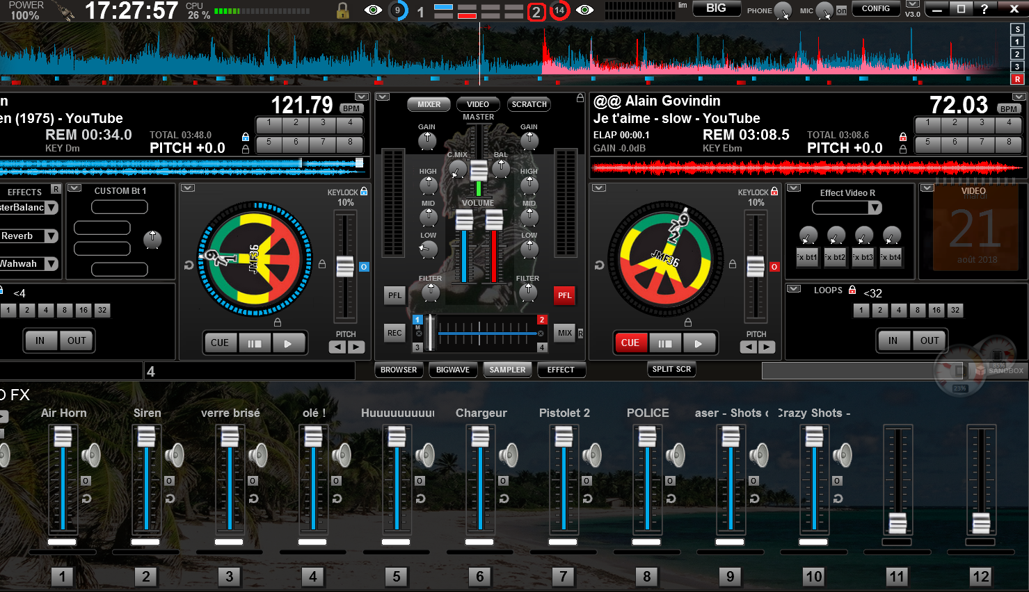Start the right deck with its play button
1029x592 pixels.
coord(698,343)
